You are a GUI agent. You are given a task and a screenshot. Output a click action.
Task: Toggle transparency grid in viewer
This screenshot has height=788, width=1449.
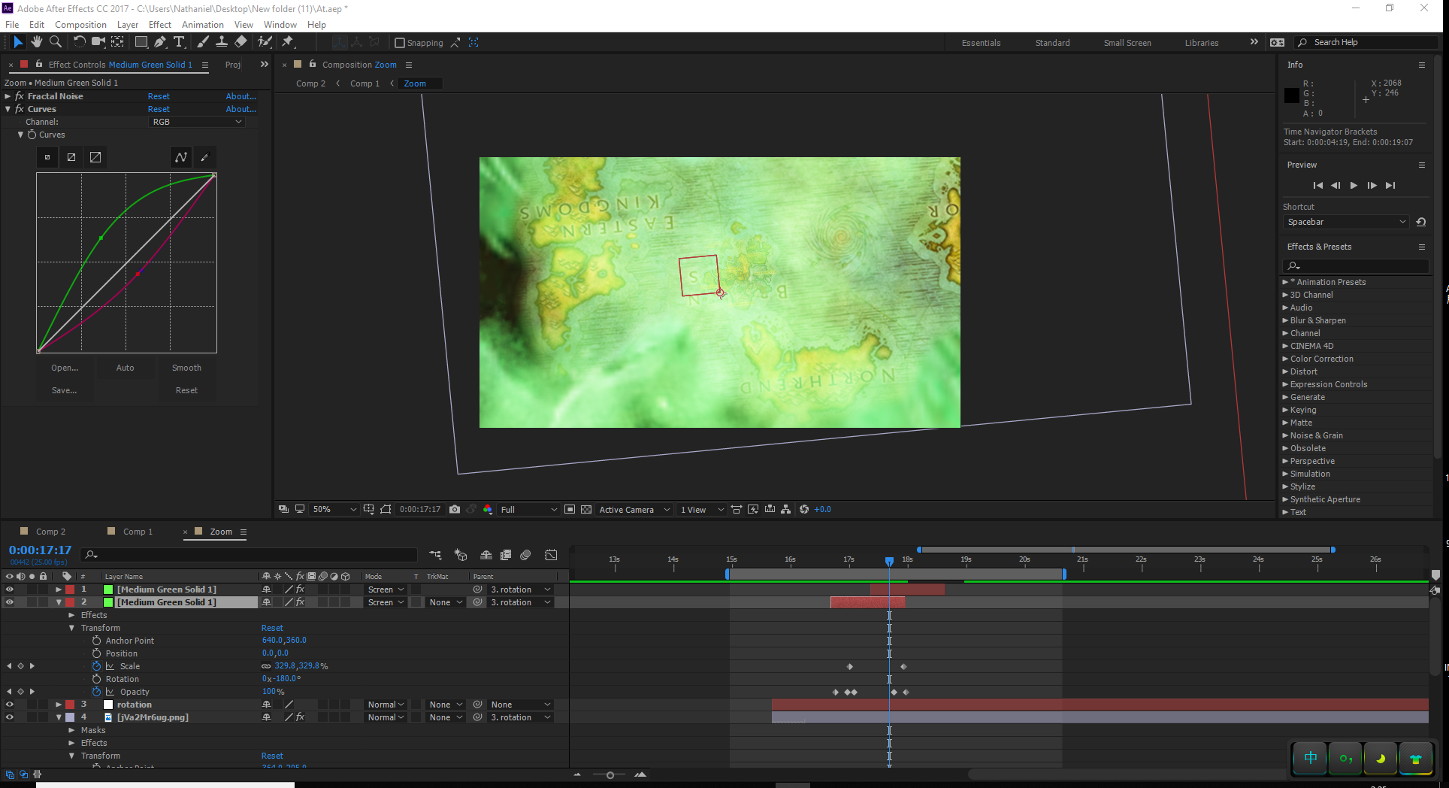tap(586, 509)
